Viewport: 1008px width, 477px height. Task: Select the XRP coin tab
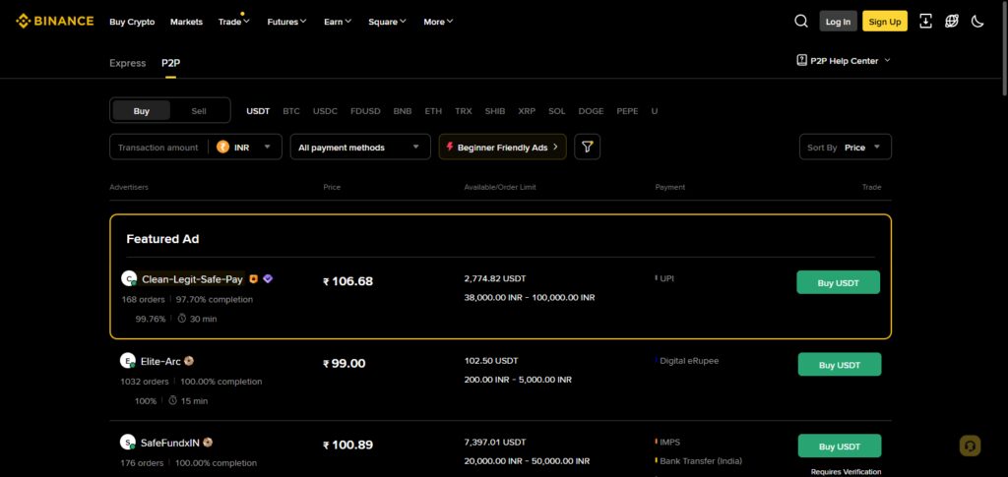coord(527,111)
